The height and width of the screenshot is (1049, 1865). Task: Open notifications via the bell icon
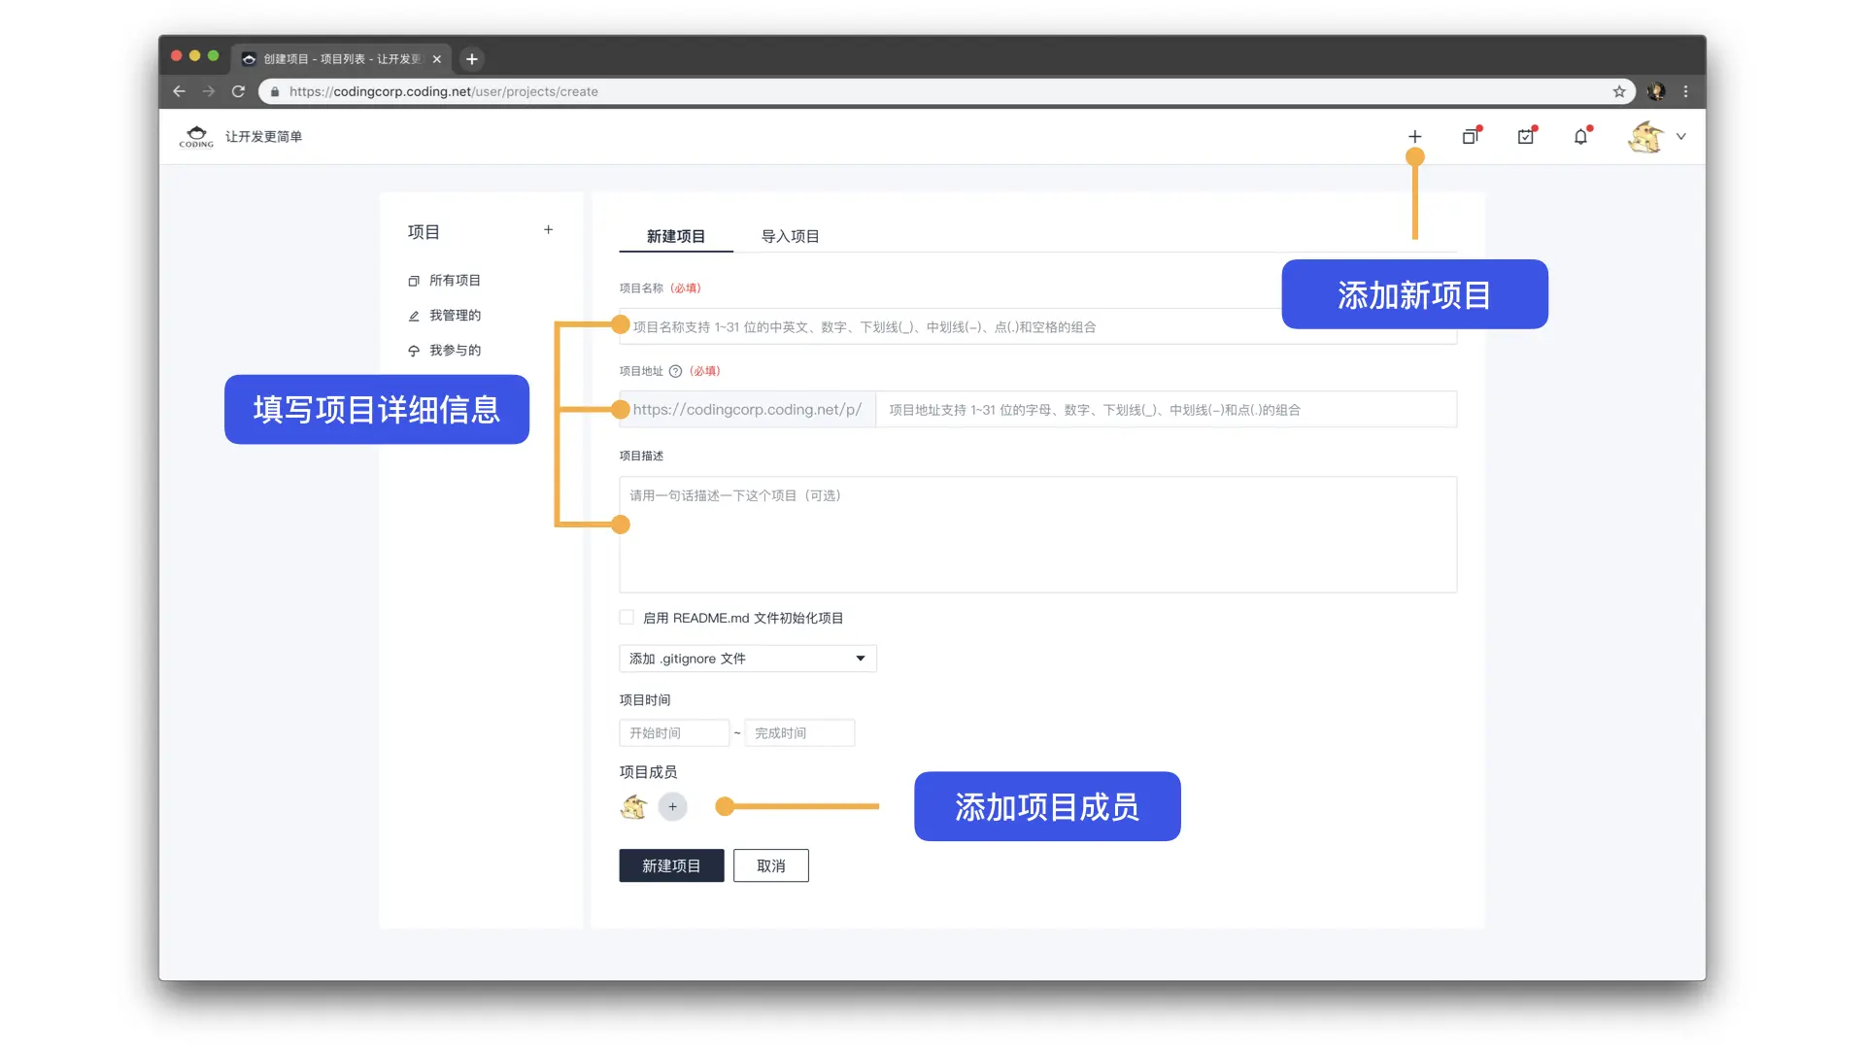click(1580, 136)
